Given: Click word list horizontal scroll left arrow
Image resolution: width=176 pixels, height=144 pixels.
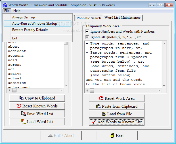Looking at the screenshot, I should (9, 90).
